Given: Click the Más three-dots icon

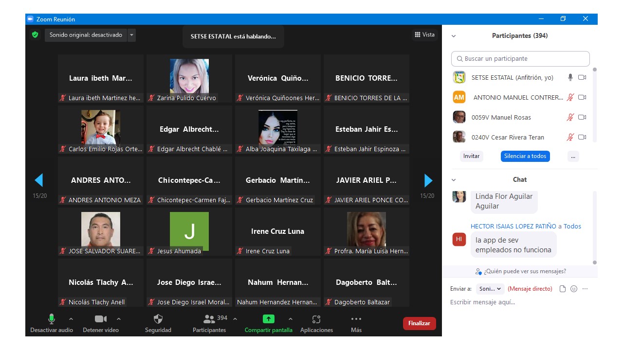Looking at the screenshot, I should tap(356, 319).
